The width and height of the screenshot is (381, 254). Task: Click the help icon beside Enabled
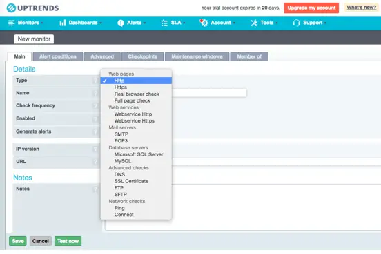pyautogui.click(x=95, y=119)
